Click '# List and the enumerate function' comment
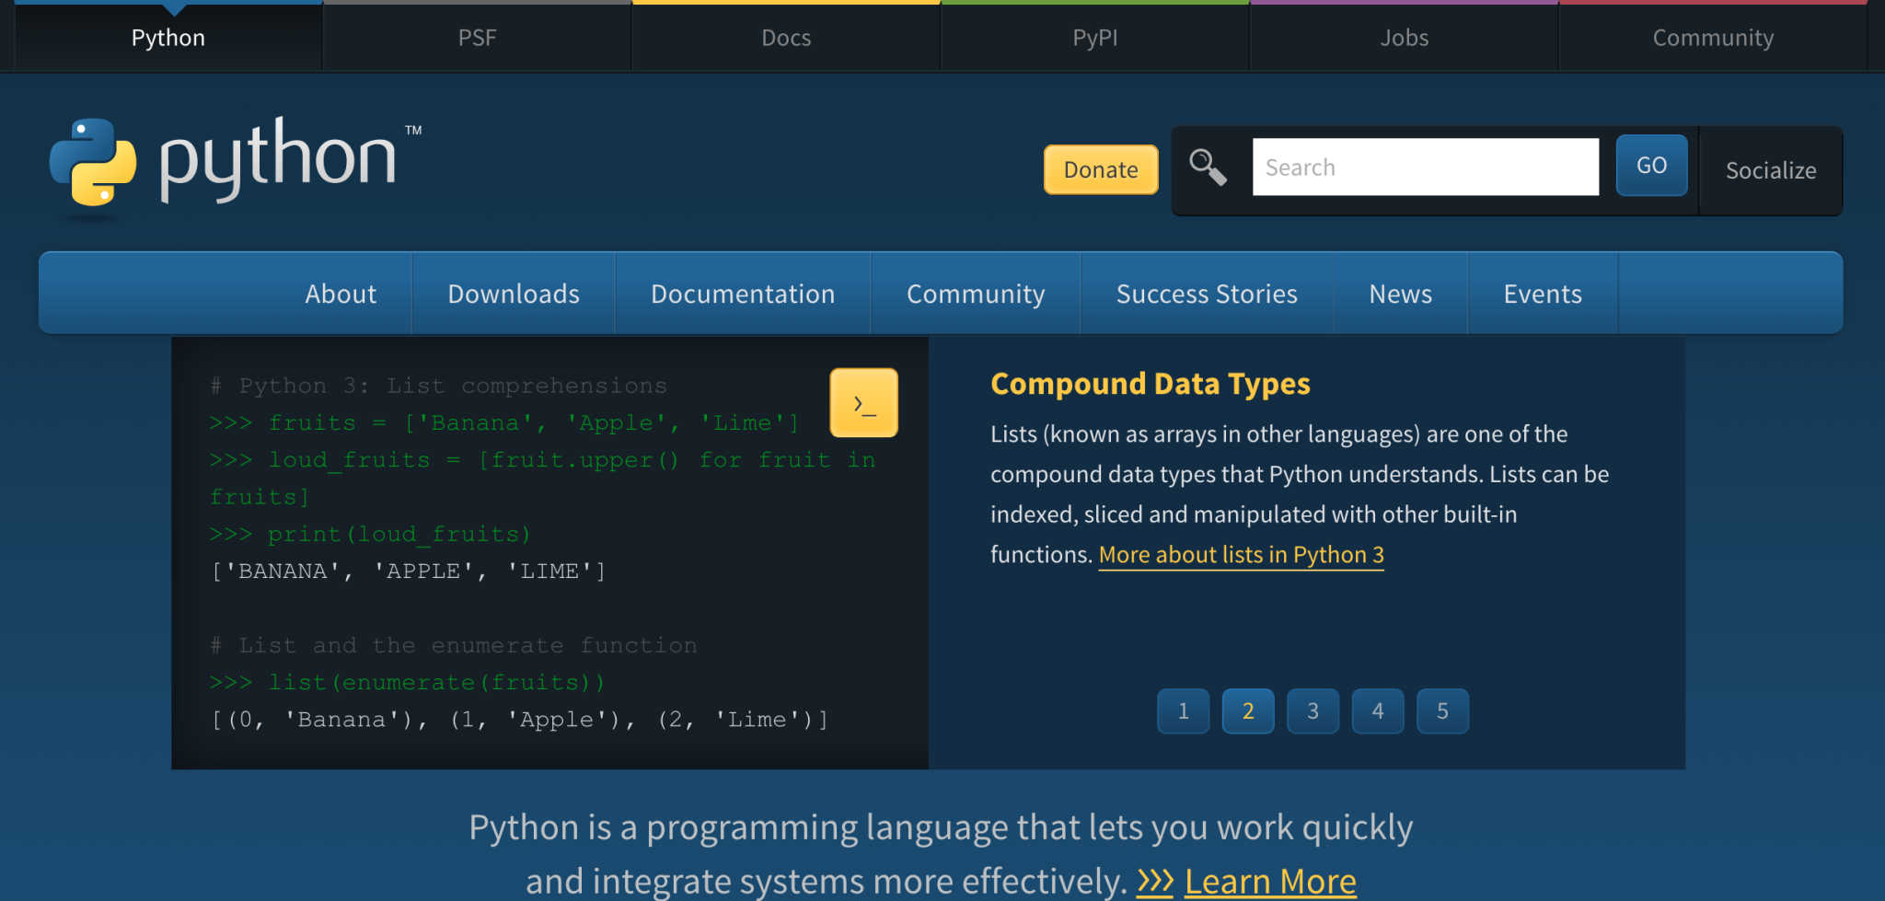This screenshot has width=1885, height=901. click(x=454, y=645)
